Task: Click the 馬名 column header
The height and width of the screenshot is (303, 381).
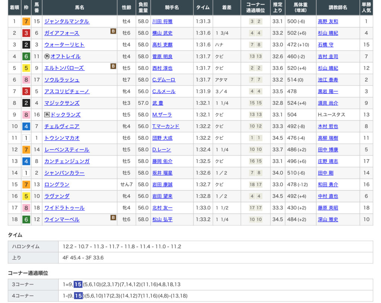Action: coord(80,7)
